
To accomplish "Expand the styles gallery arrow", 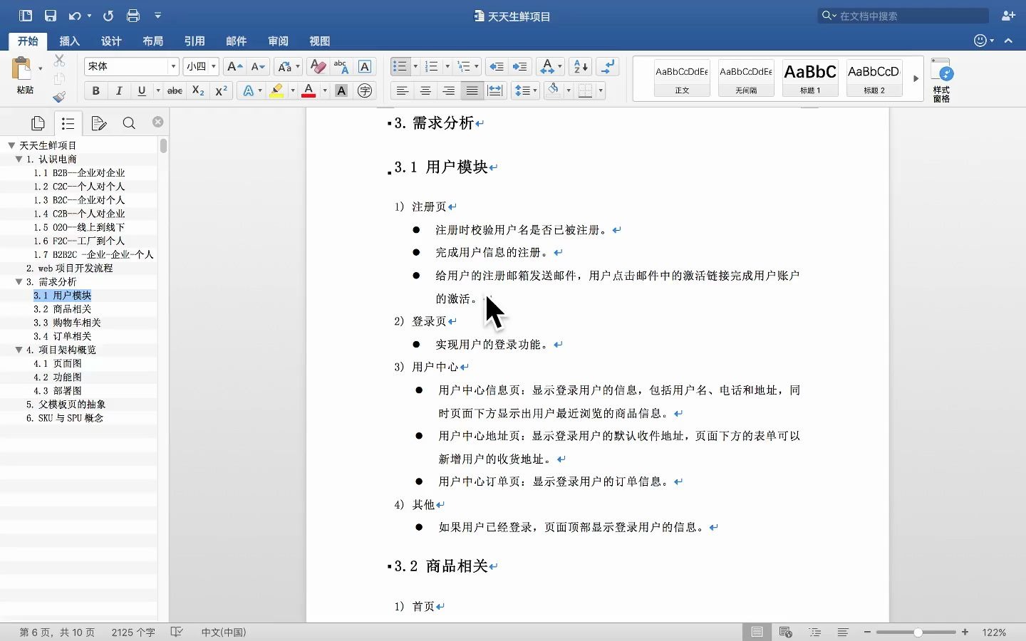I will tap(916, 78).
